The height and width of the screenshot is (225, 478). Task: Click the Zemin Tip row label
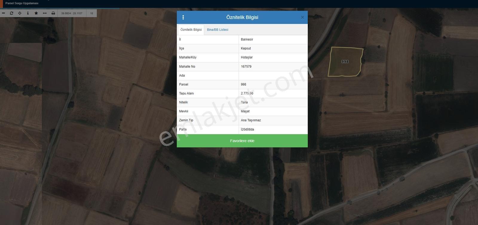point(186,120)
